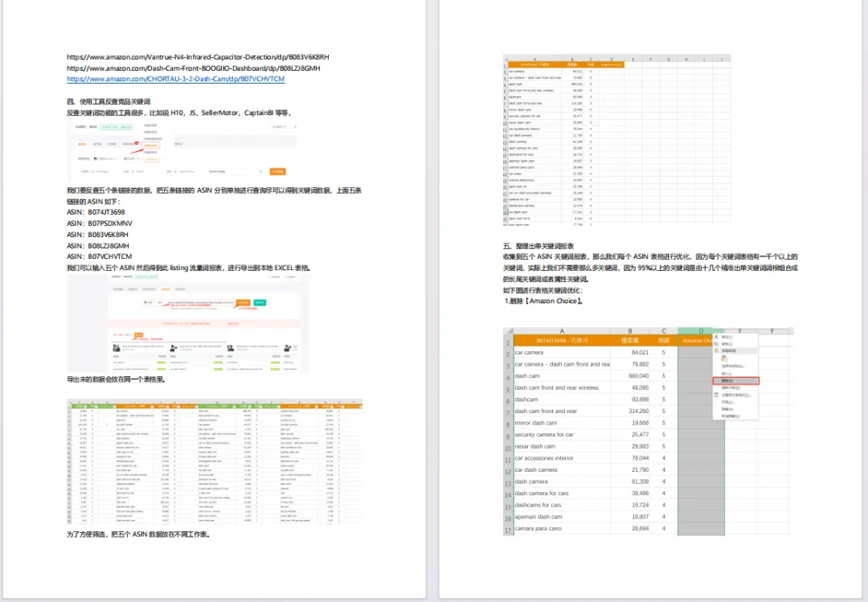This screenshot has width=868, height=602.
Task: Click the 'camara para carro' cell
Action: [562, 528]
